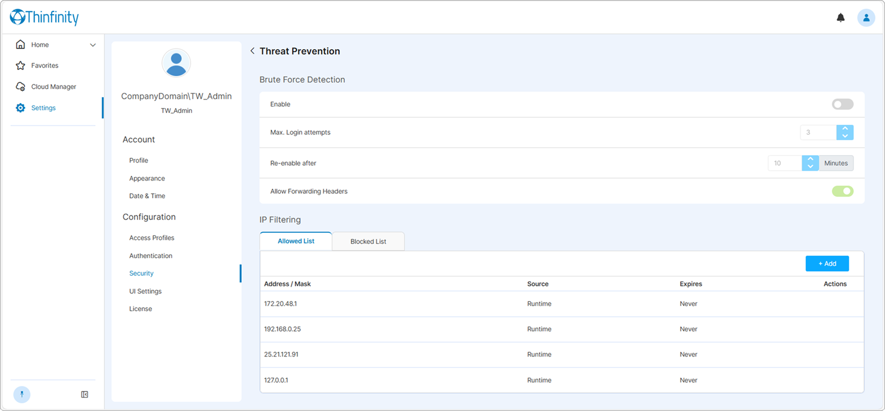Click the Cloud Manager cloud icon
This screenshot has height=411, width=885.
20,87
